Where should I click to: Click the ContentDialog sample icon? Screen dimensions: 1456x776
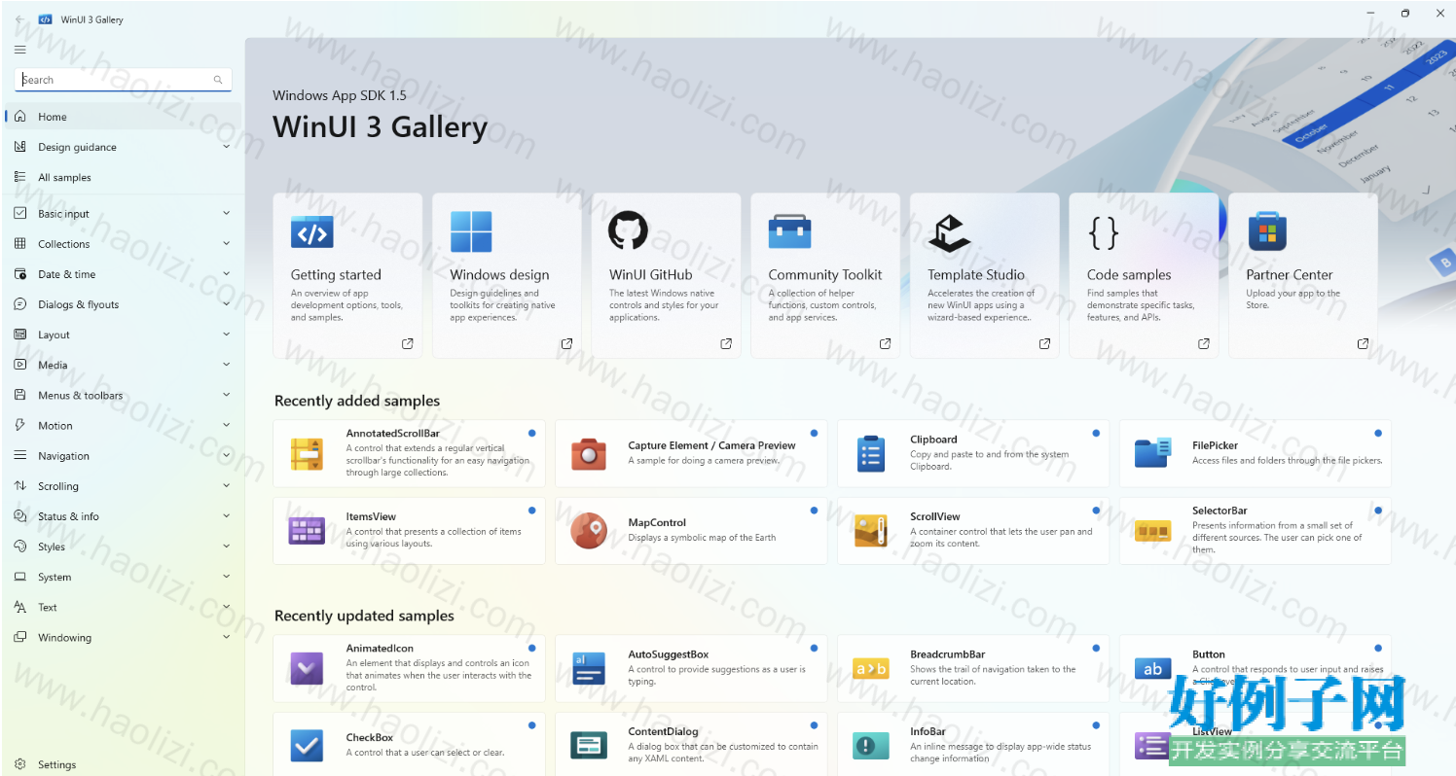pyautogui.click(x=589, y=746)
